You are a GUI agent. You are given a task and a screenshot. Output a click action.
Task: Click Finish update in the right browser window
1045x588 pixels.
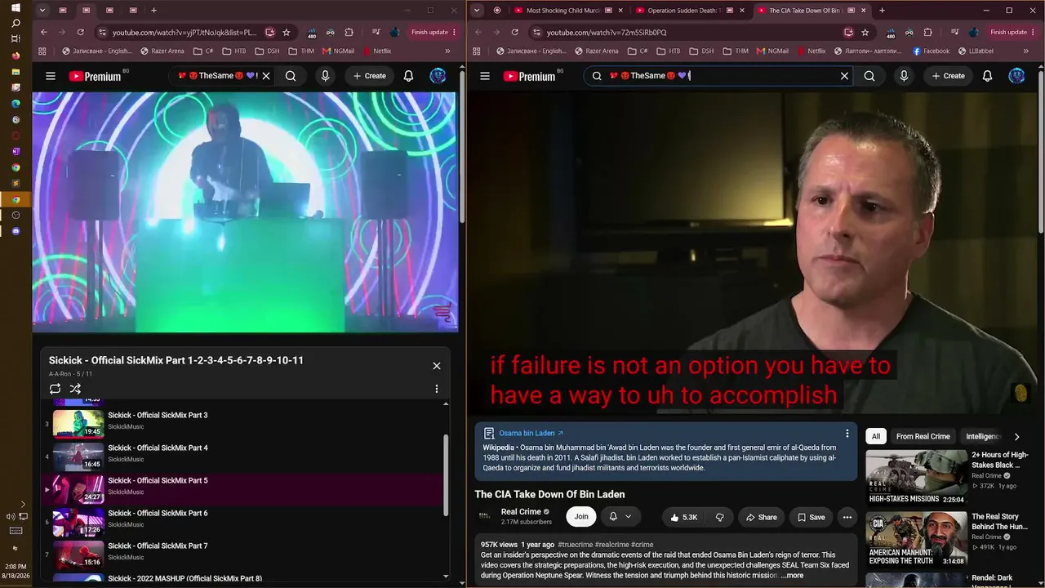click(x=1012, y=33)
